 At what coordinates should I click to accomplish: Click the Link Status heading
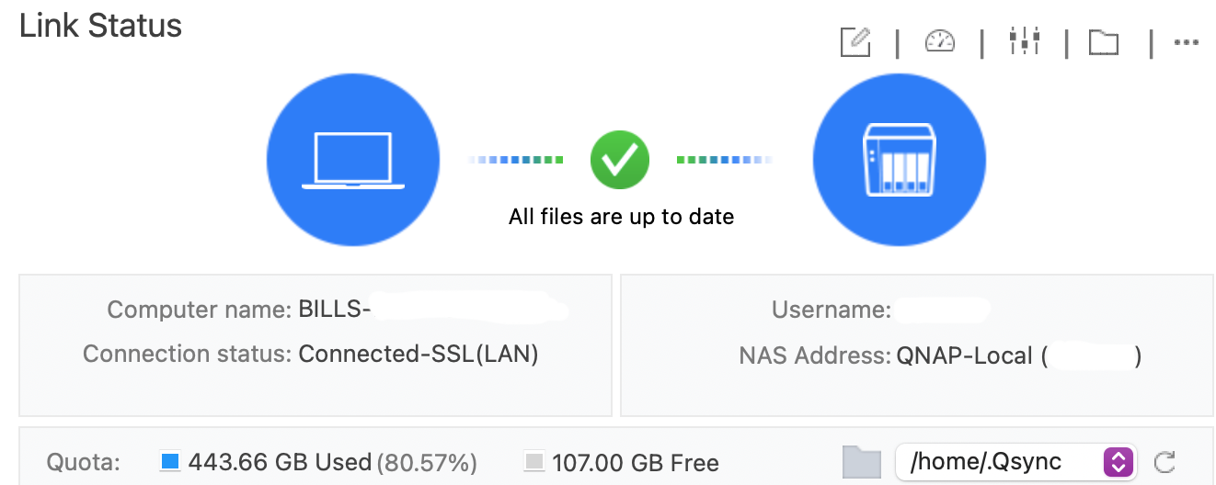[101, 26]
